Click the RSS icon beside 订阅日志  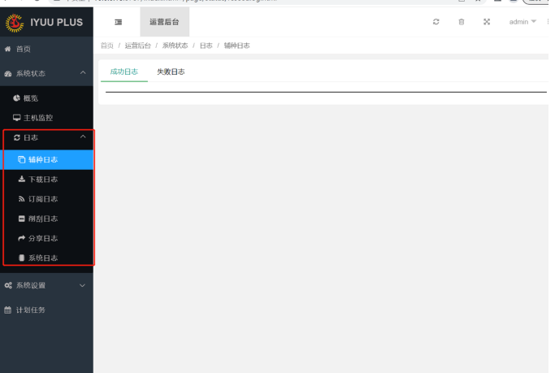(x=22, y=199)
